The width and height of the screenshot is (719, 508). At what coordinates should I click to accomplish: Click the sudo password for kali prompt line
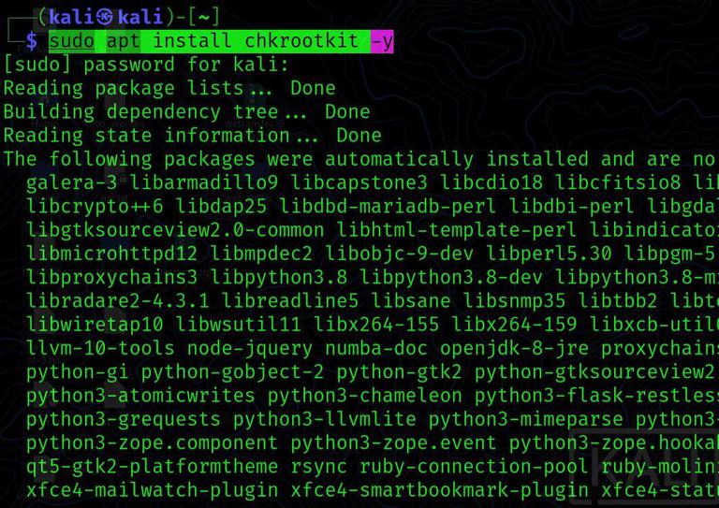coord(146,65)
